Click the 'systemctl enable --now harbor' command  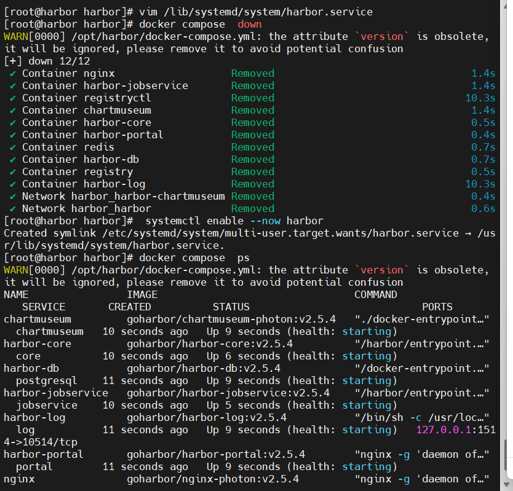[x=234, y=221]
